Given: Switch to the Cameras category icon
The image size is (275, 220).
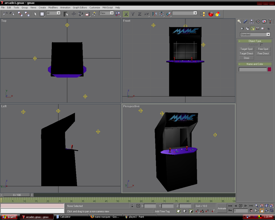Looking at the screenshot, I should 258,28.
